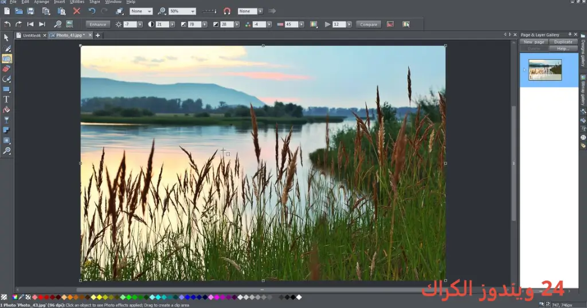Open the Utilities menu

(x=77, y=2)
